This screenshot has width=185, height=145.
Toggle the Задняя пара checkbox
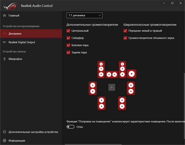click(68, 53)
